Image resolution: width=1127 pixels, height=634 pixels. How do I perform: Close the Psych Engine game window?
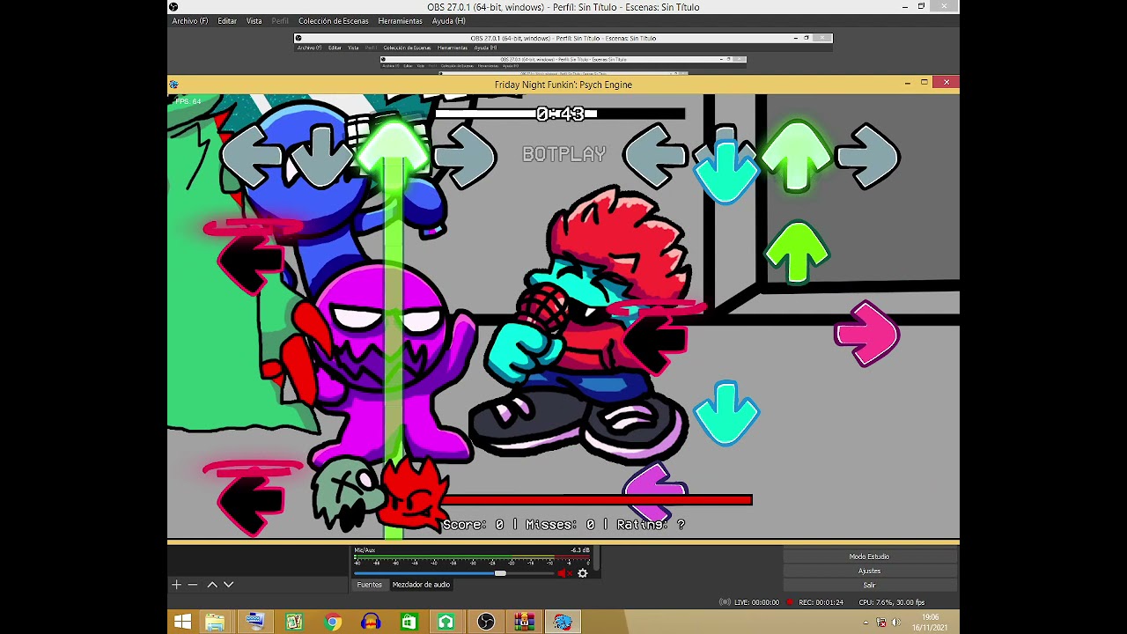[947, 83]
